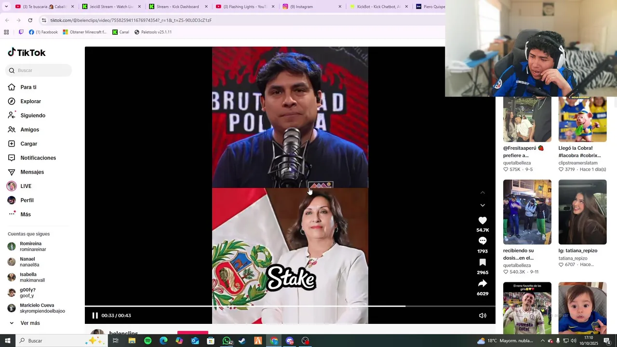Click the Buscar search field in TikTok

[x=39, y=70]
